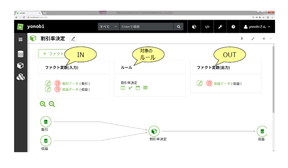Open the single cube sidebar icon

pyautogui.click(x=20, y=65)
